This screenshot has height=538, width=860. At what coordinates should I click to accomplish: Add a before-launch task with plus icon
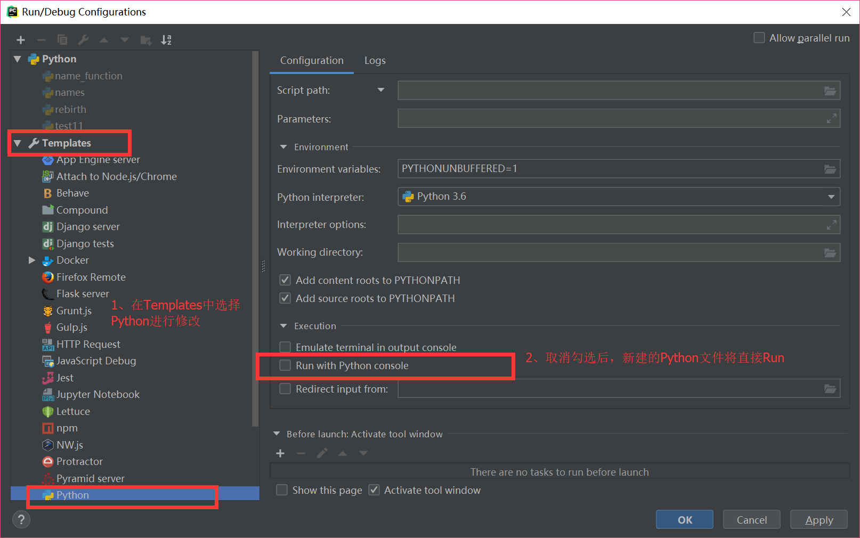280,453
